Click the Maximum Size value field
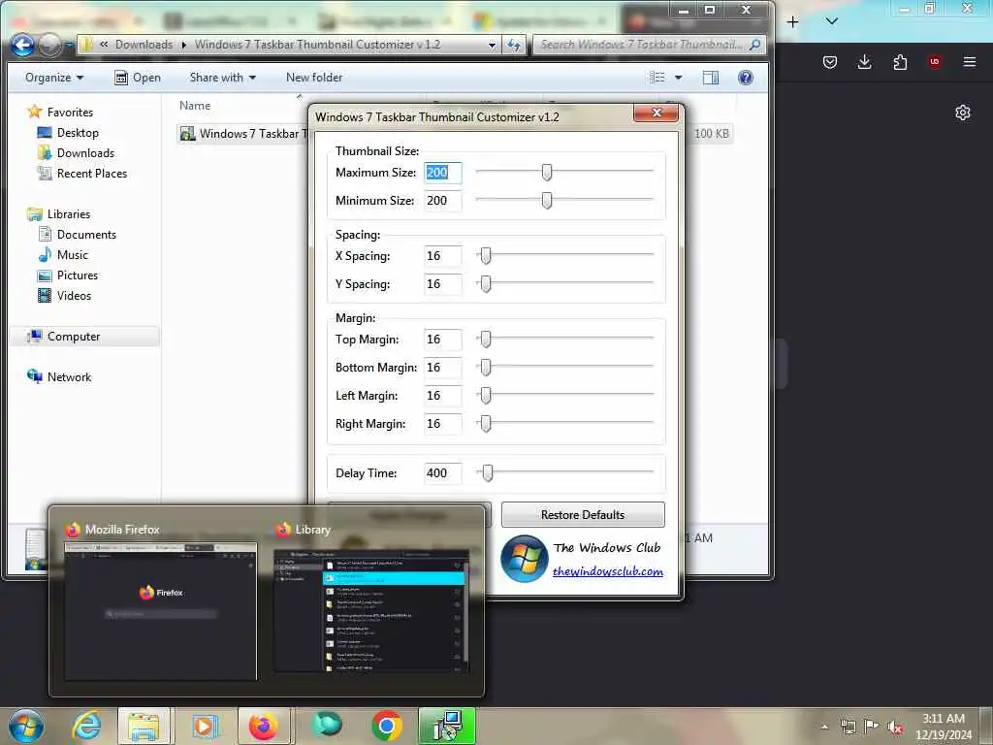The width and height of the screenshot is (993, 745). 442,173
